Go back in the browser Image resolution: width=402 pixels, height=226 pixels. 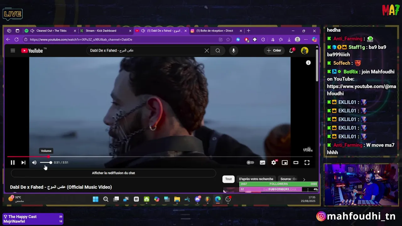pos(8,40)
